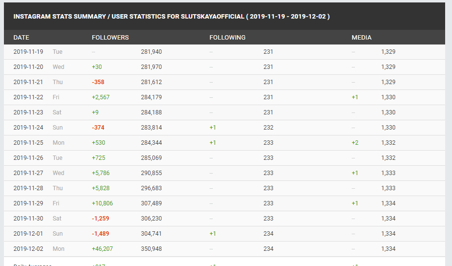Click follower total 304,741
452x266 pixels.
click(x=151, y=234)
